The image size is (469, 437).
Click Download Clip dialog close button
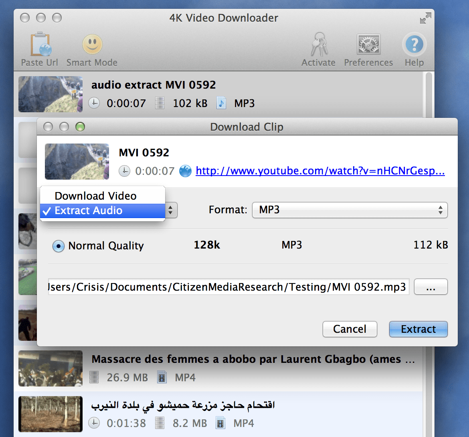(48, 127)
